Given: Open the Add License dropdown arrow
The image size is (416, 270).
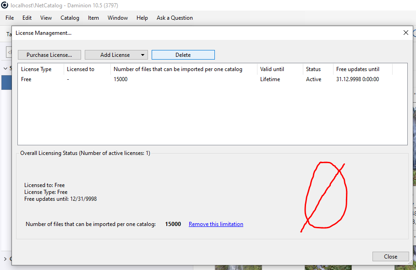Looking at the screenshot, I should tap(142, 55).
